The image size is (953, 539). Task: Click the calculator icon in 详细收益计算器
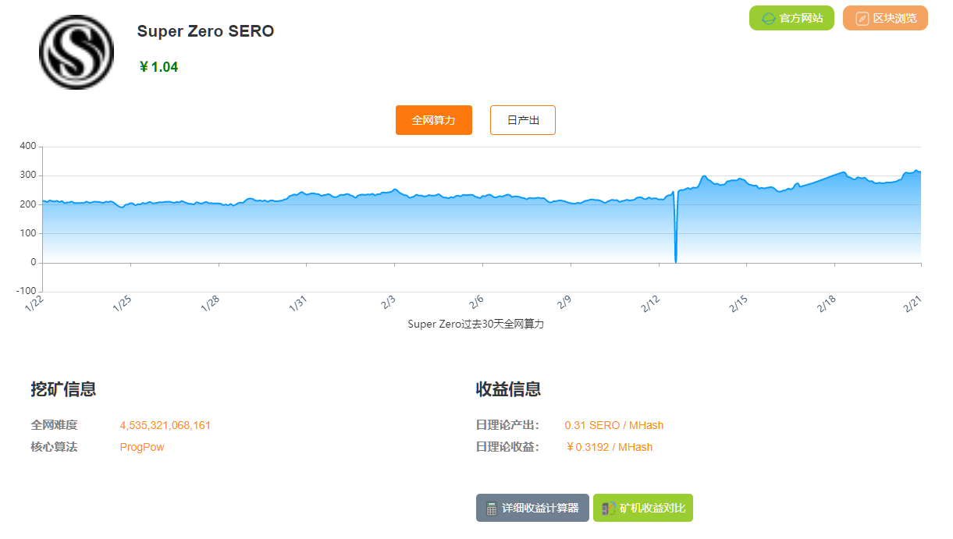click(x=491, y=508)
